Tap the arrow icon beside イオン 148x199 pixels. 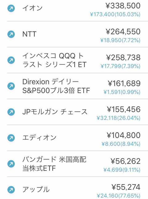point(11,8)
